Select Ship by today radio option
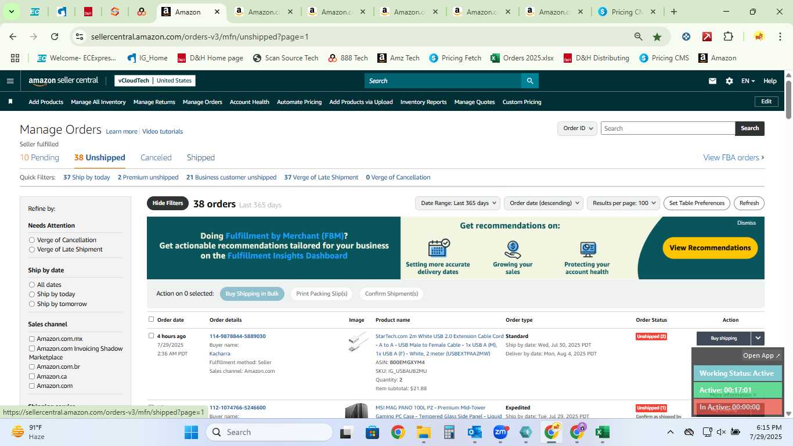The width and height of the screenshot is (793, 446). click(x=32, y=294)
